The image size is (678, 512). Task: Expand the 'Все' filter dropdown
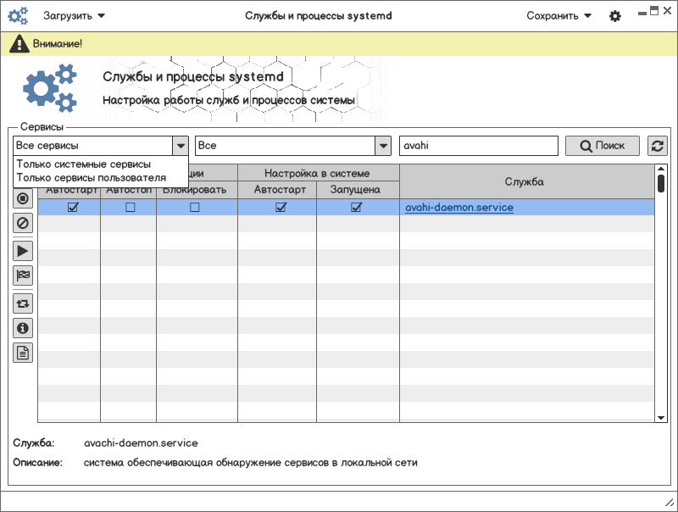383,146
